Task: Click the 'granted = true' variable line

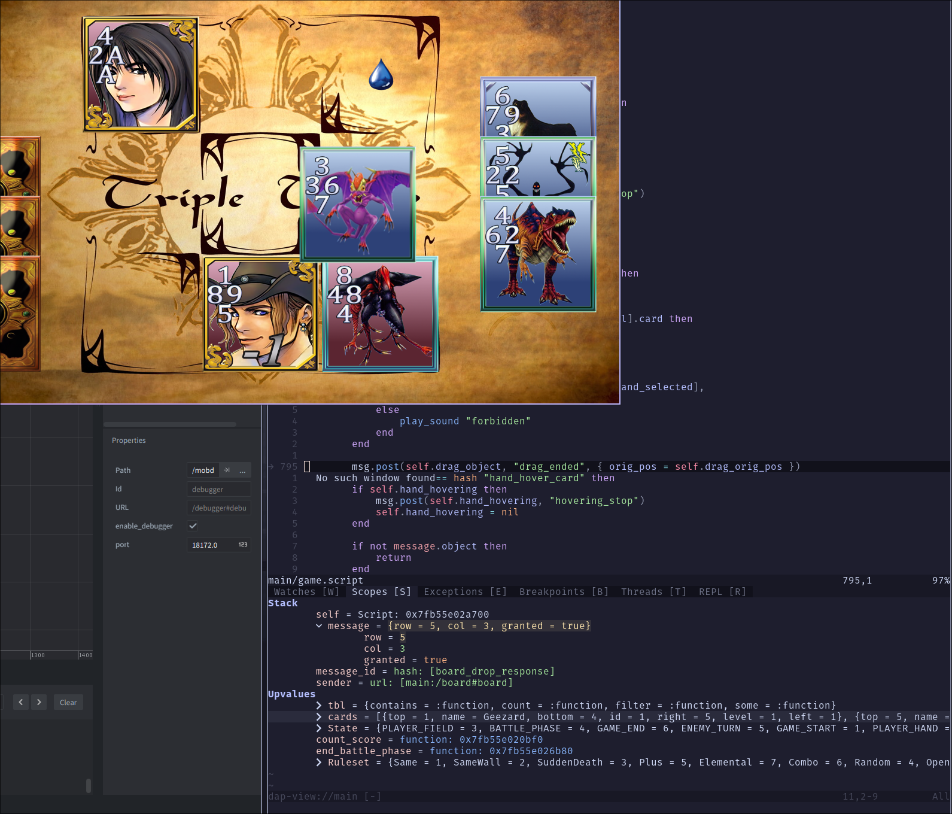Action: [x=405, y=660]
